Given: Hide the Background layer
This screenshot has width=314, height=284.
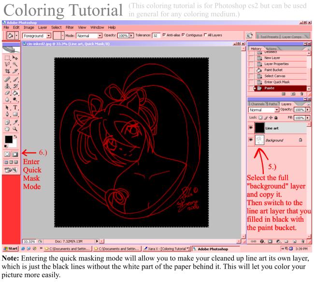Looking at the screenshot, I should [251, 140].
